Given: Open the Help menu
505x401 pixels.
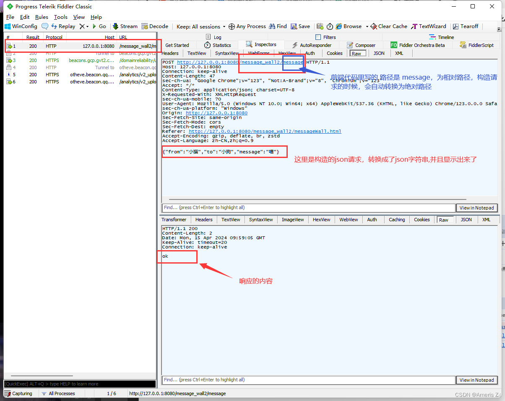Looking at the screenshot, I should pyautogui.click(x=96, y=17).
